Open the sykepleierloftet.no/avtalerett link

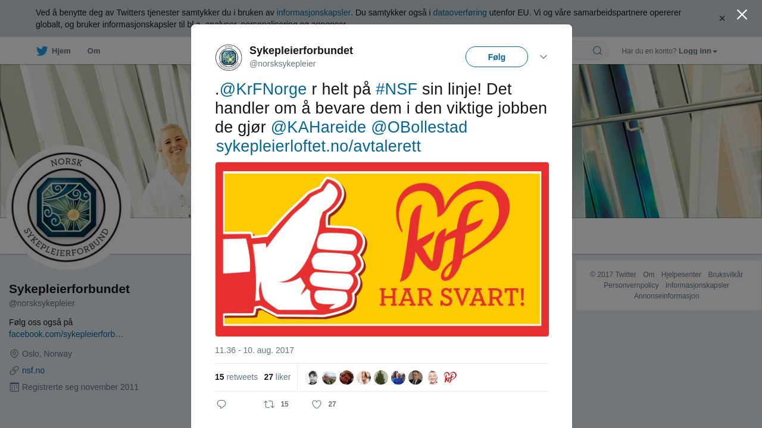[318, 146]
